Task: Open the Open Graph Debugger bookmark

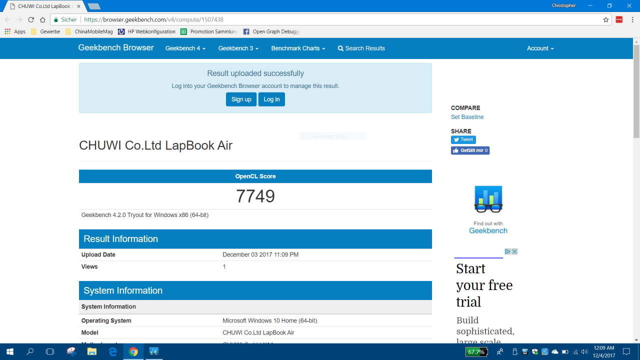Action: tap(271, 31)
